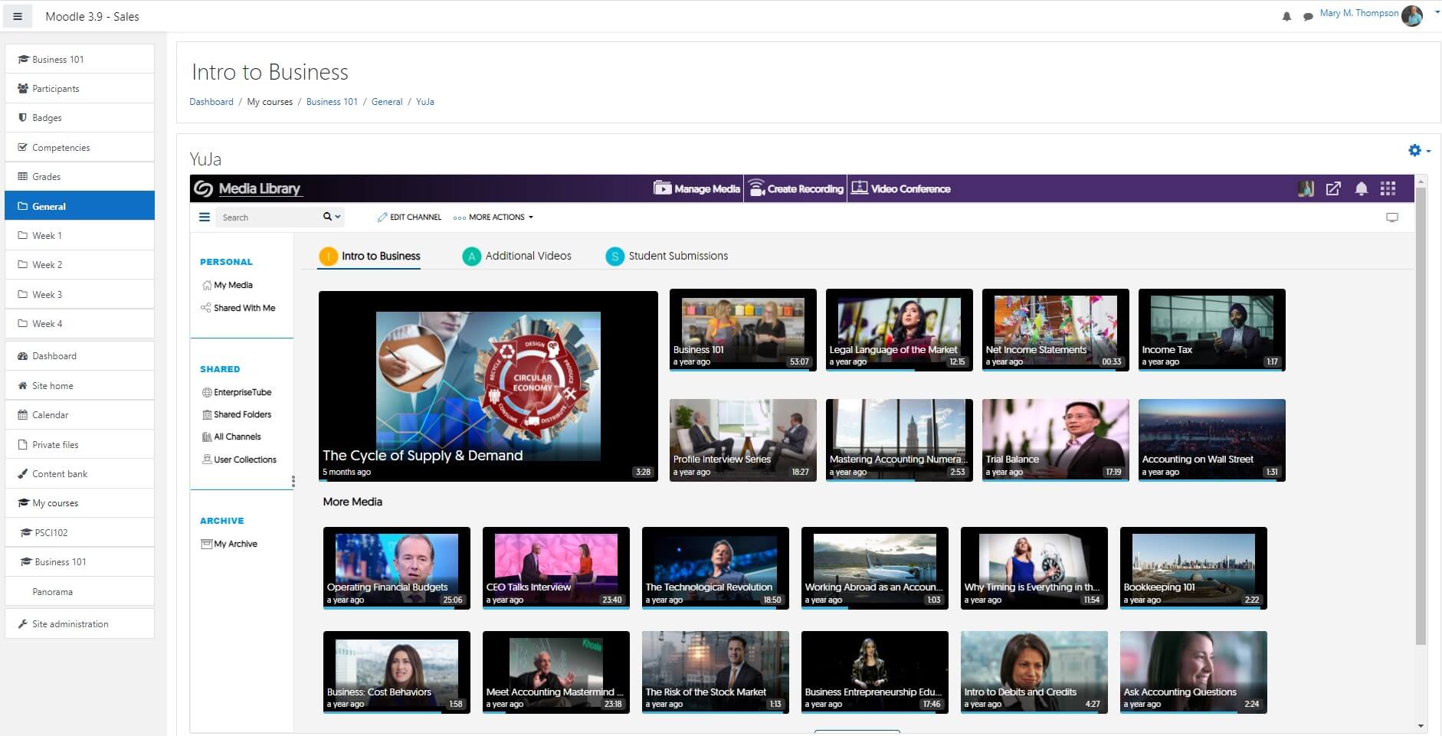Go to Dashboard breadcrumb link
Screen dimensions: 1442x736
[x=211, y=102]
